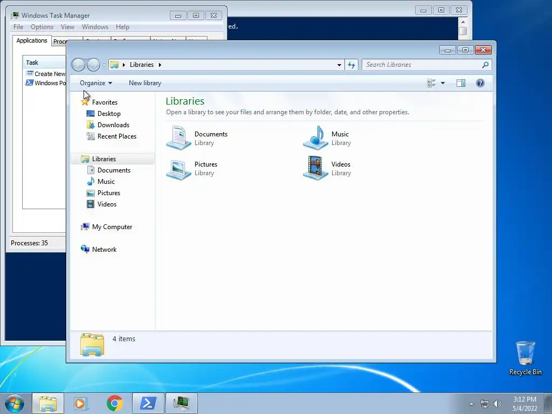Click the arrow before Libraries in breadcrumb
The image size is (552, 414).
coord(124,65)
